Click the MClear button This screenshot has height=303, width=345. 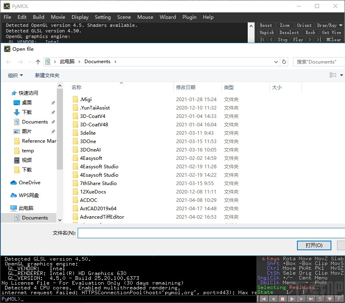point(333,40)
